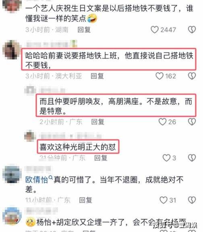203x232 pixels.
Task: Reply to the 湖南 comment
Action: [84, 30]
